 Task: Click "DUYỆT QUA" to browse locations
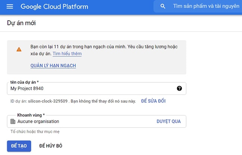click(x=169, y=121)
